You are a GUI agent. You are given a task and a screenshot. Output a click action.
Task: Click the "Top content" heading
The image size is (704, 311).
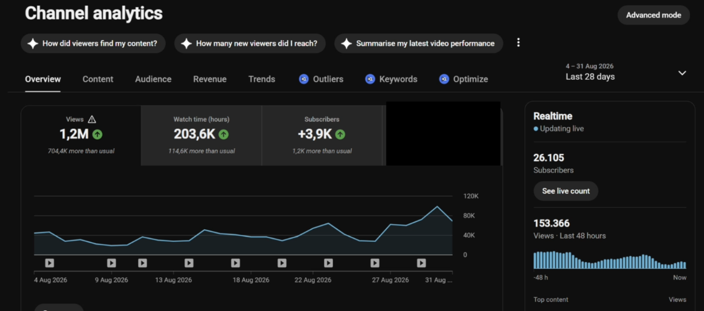pyautogui.click(x=551, y=299)
